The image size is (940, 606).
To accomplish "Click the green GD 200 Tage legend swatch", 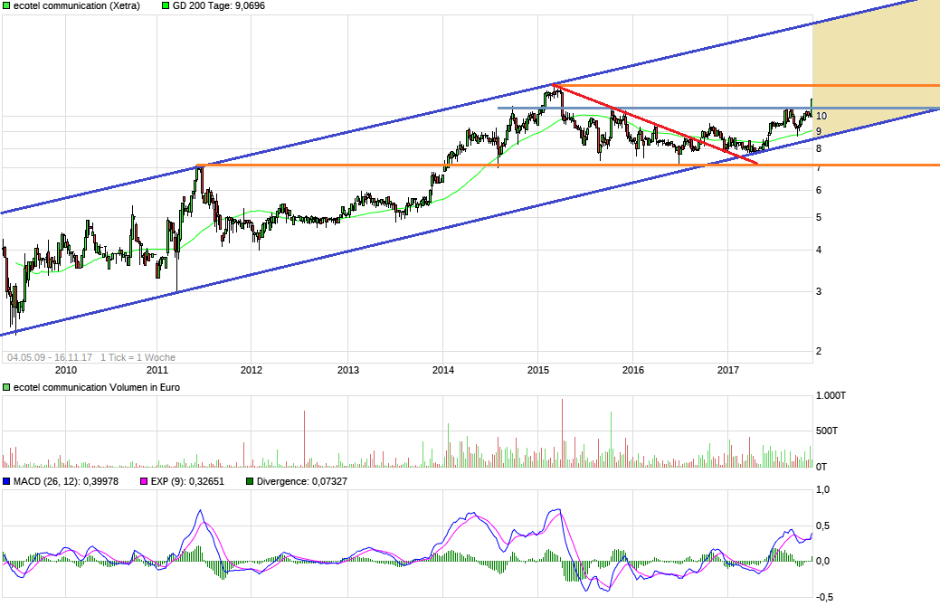I will [166, 5].
